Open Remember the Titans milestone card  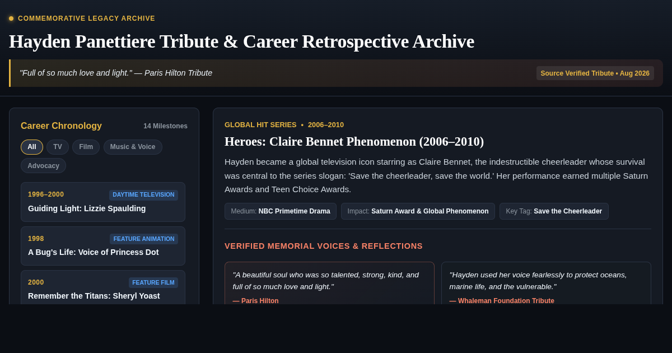tap(103, 287)
